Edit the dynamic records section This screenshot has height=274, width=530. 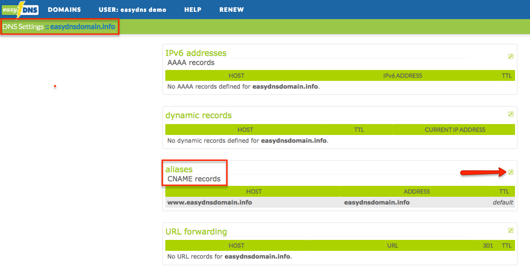coord(511,115)
